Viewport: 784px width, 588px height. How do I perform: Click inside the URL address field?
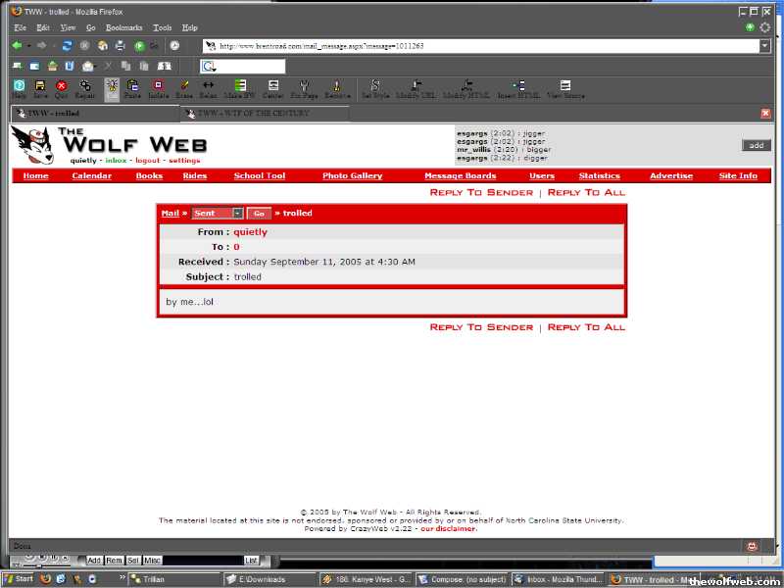click(x=480, y=46)
